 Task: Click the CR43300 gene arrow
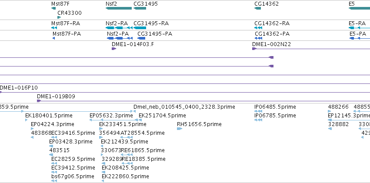click(x=59, y=17)
